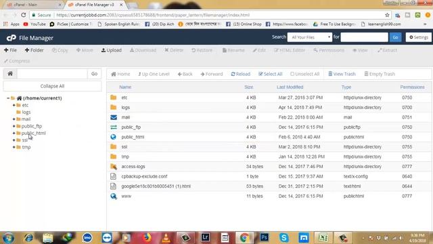Click the Compress toolbar button
The height and width of the screenshot is (244, 433).
[x=17, y=61]
